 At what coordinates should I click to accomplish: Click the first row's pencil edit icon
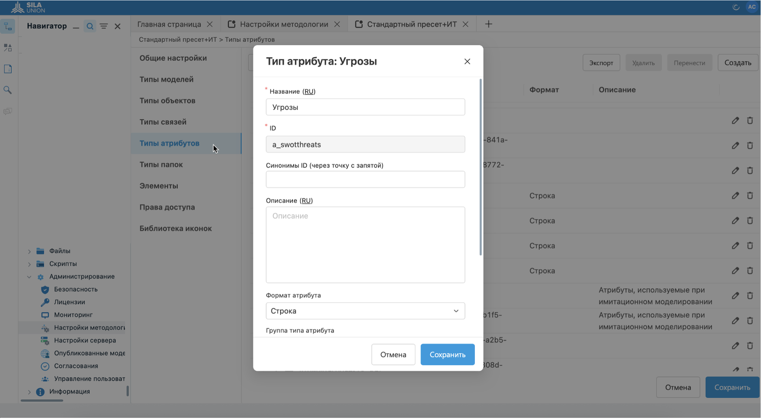[735, 120]
